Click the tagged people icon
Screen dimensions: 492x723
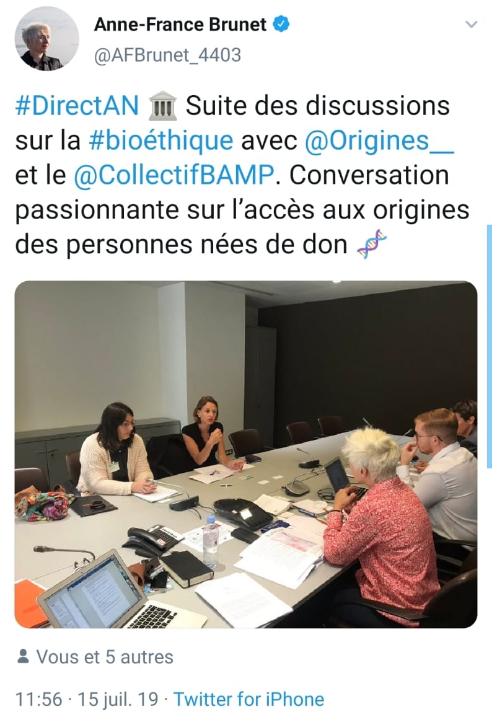click(23, 656)
